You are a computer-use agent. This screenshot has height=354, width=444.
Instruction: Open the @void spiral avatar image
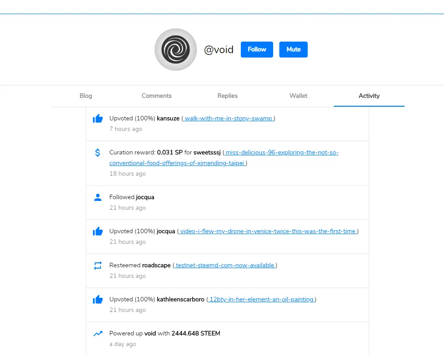coord(176,50)
